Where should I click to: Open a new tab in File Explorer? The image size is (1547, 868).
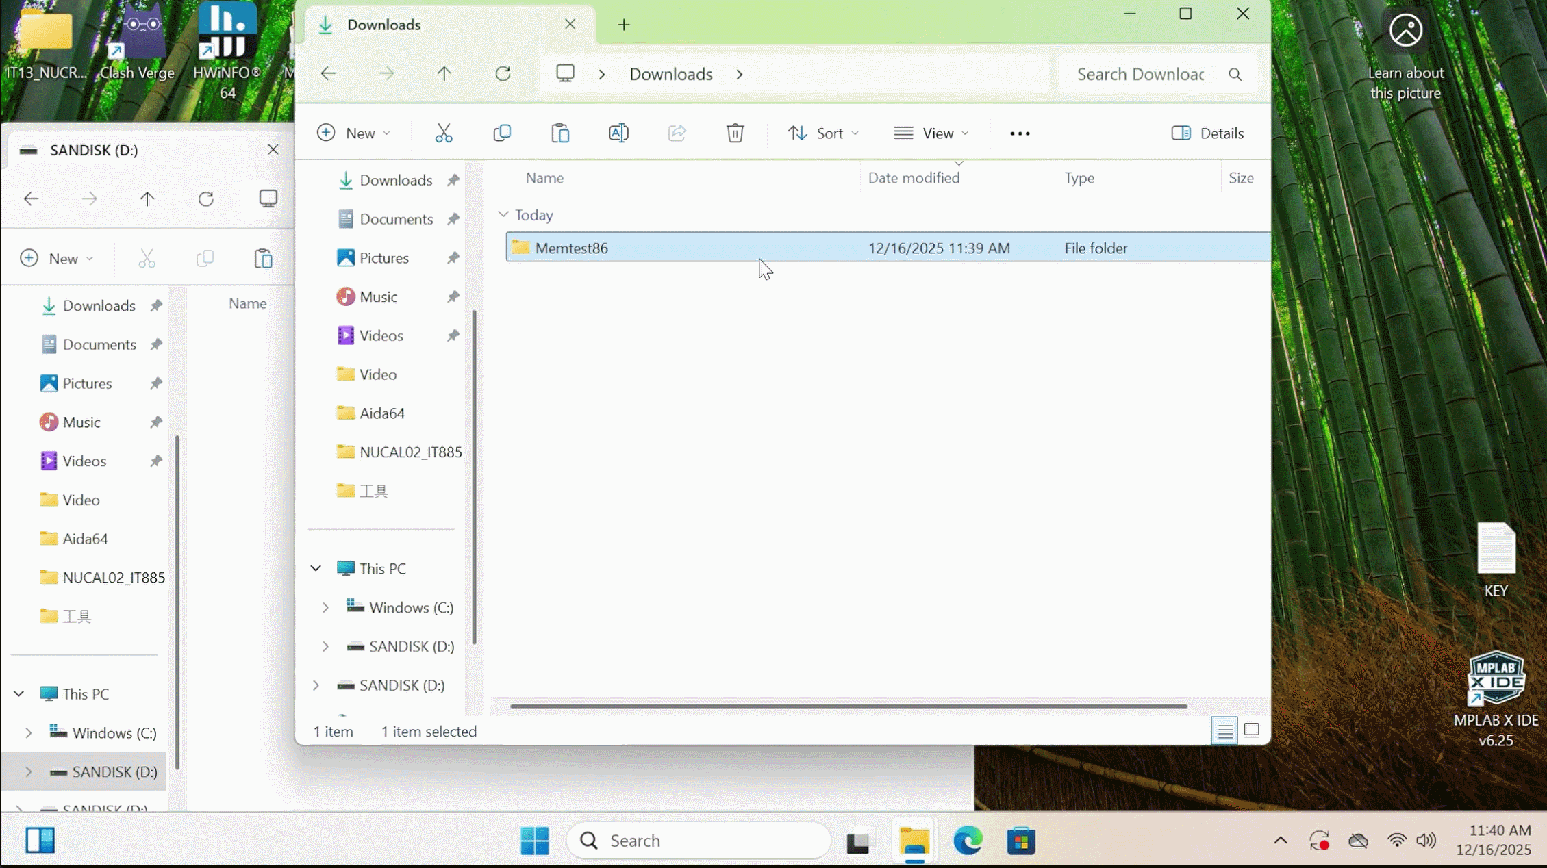(x=623, y=25)
